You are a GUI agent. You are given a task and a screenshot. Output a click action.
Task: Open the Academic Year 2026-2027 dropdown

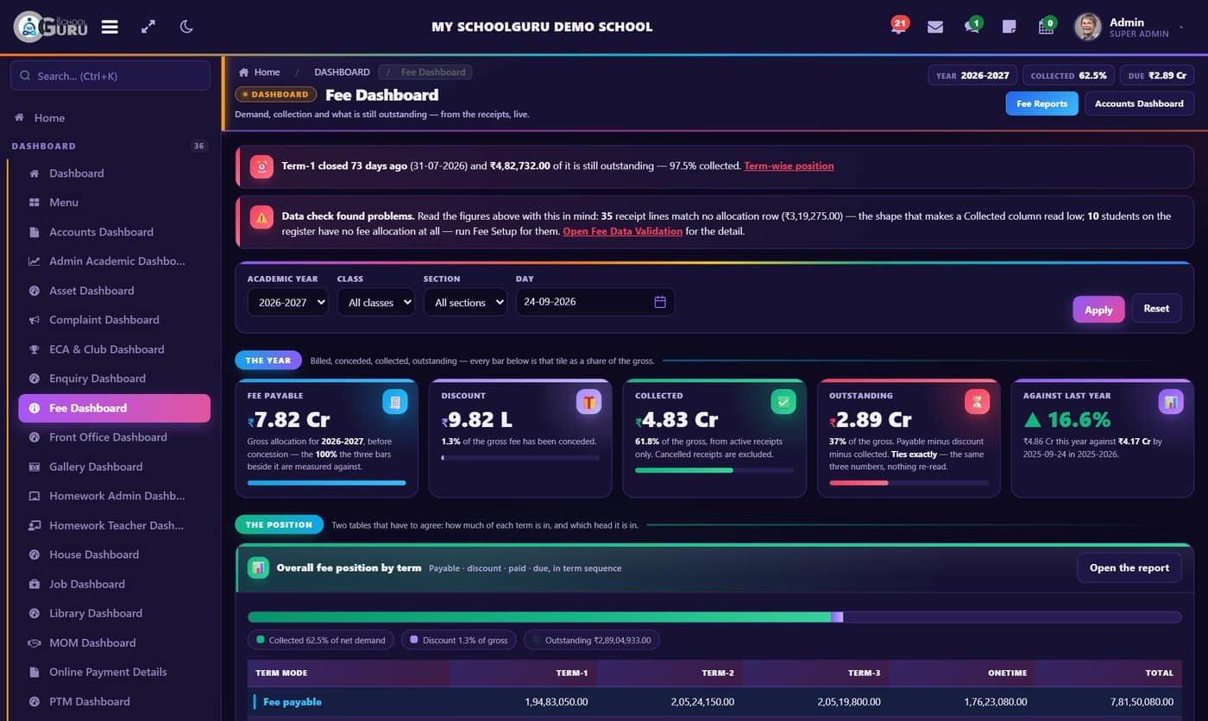pos(287,302)
